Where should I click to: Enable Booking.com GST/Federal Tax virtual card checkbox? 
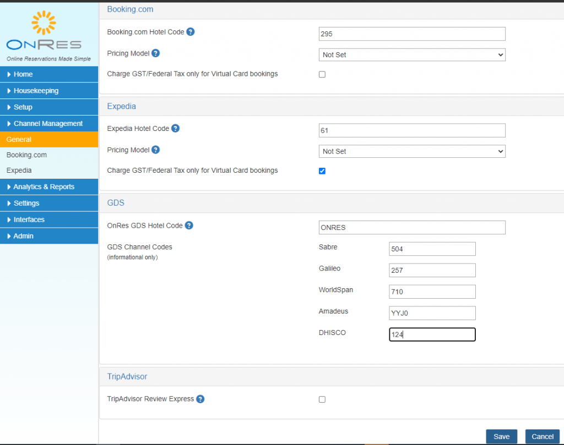point(322,74)
